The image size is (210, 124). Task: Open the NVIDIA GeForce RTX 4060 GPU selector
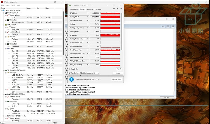click(84, 73)
